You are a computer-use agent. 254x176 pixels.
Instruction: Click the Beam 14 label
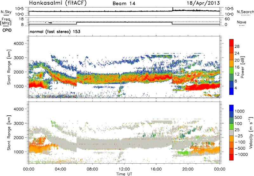click(124, 3)
